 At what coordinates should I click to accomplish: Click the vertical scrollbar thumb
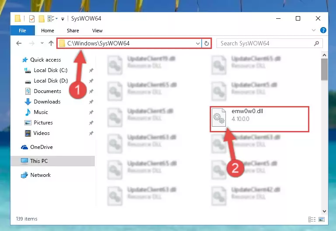coord(325,69)
